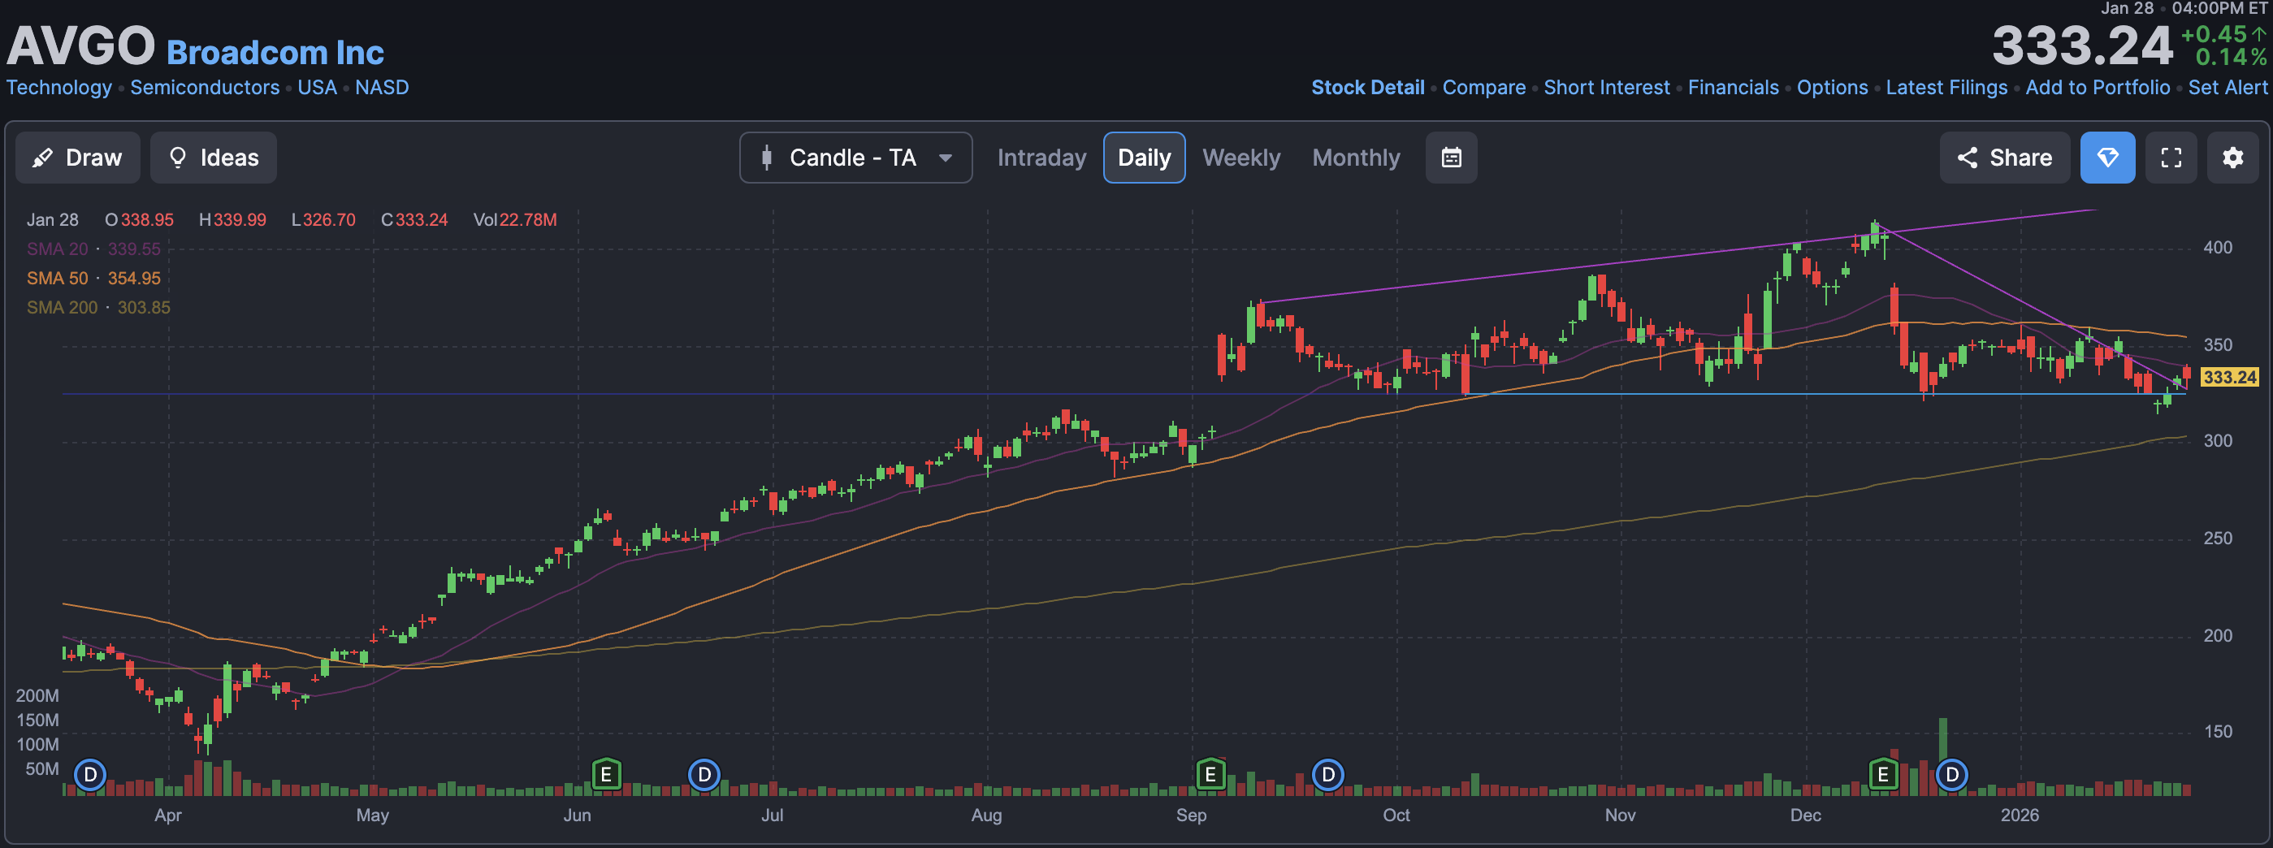Click the blue diamond premium icon

2107,158
